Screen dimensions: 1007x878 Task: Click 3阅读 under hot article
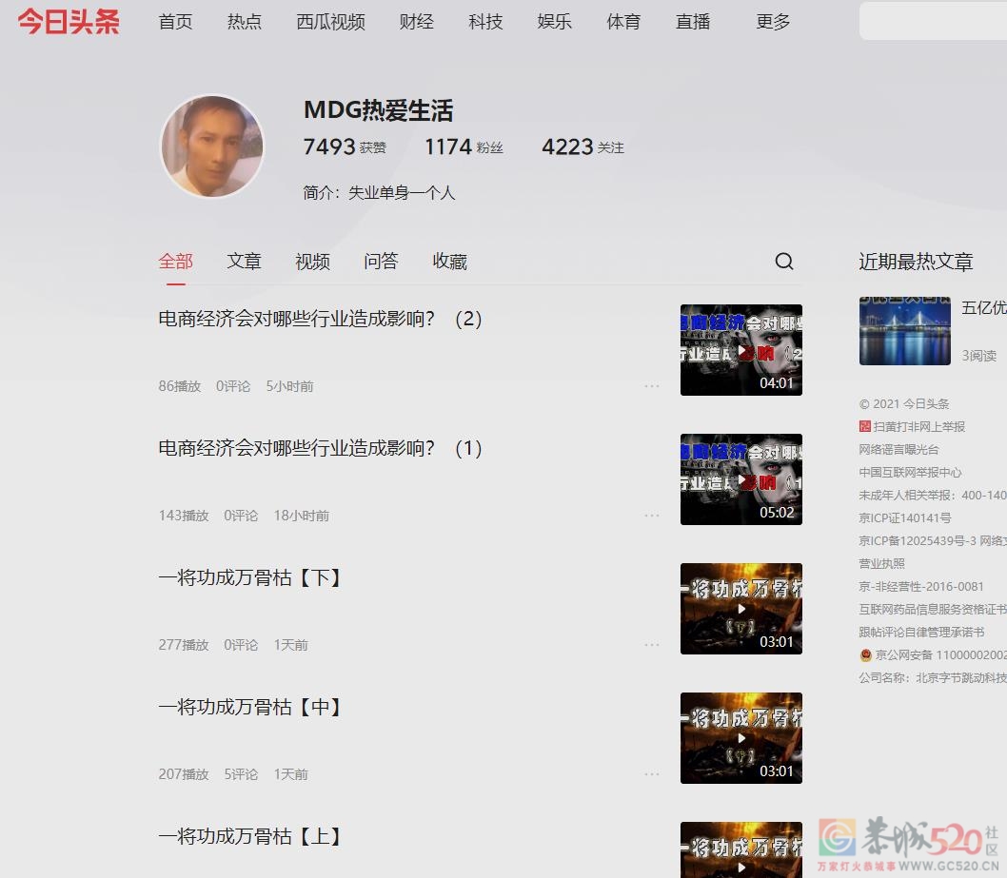[x=979, y=356]
